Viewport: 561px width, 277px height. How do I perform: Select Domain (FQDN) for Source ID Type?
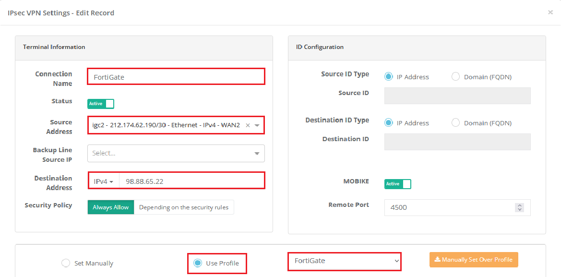pyautogui.click(x=456, y=77)
